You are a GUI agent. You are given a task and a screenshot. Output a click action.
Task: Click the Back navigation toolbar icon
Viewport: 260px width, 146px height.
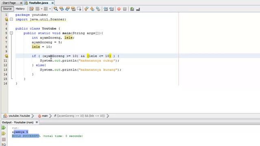(38, 9)
